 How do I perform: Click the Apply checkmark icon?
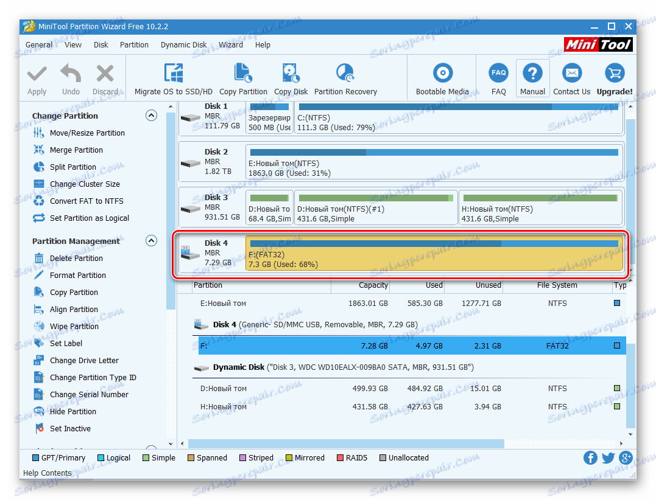(x=37, y=74)
